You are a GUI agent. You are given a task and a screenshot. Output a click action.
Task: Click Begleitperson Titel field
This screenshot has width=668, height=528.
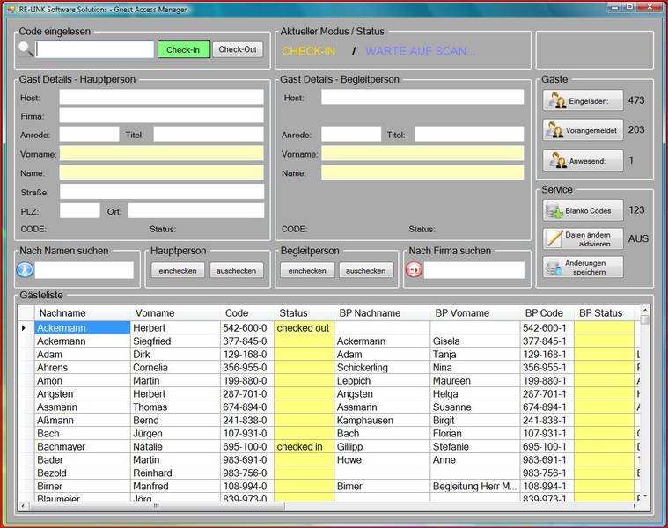(x=469, y=134)
